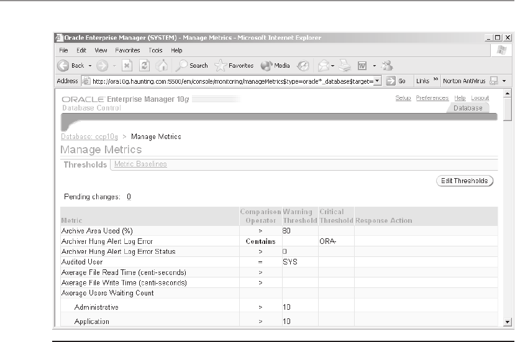Open the Preferences link
Screen dimensions: 515x342
(432, 98)
